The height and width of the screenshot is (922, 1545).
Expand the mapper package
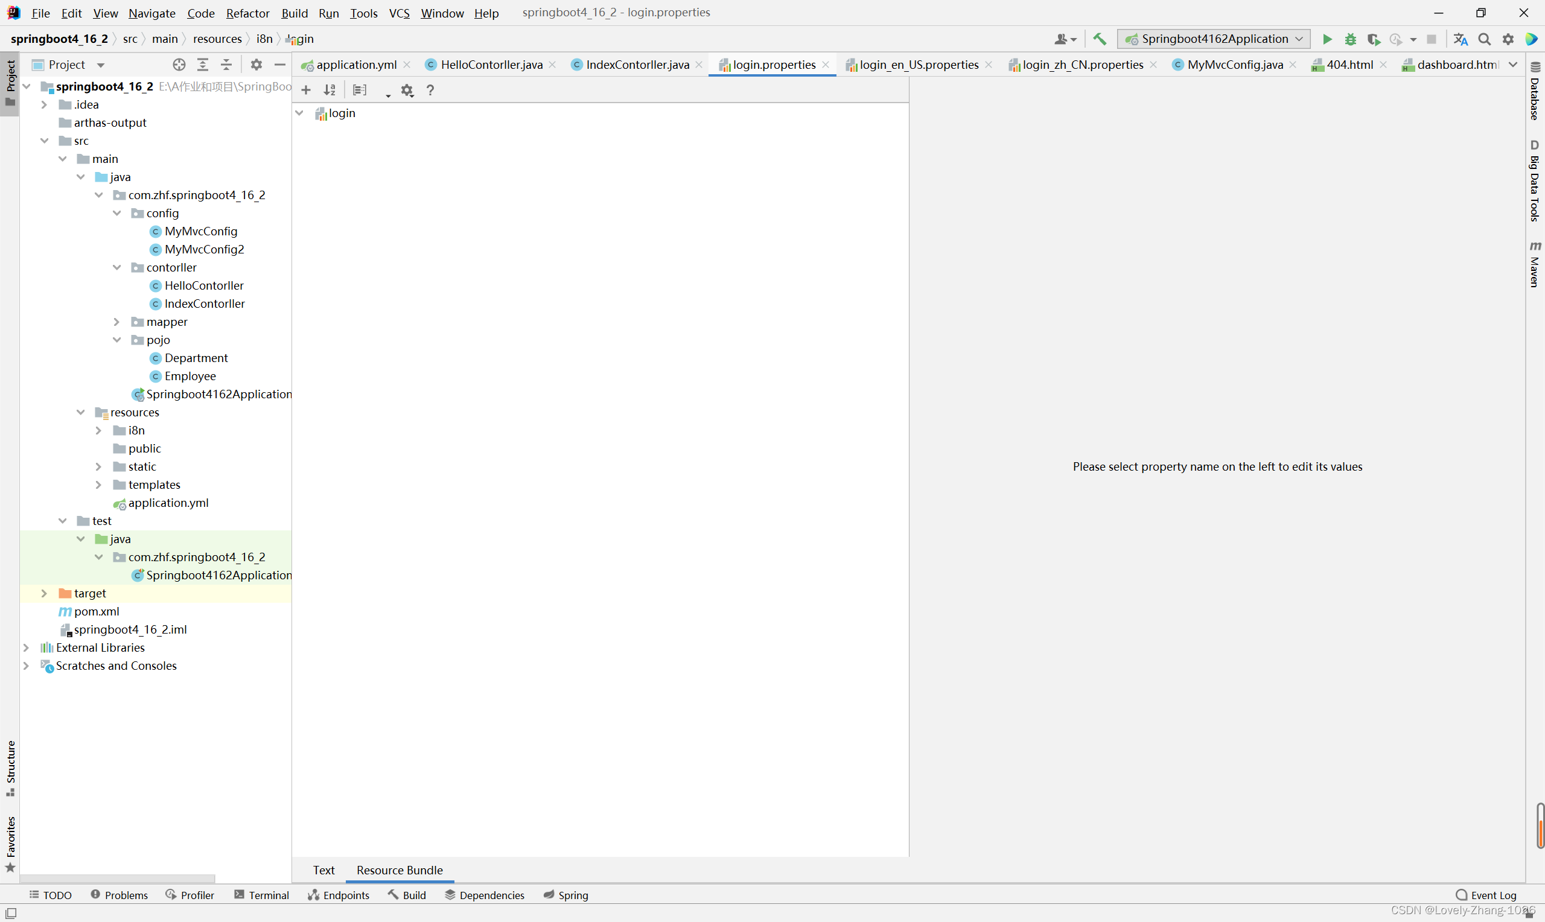click(117, 322)
